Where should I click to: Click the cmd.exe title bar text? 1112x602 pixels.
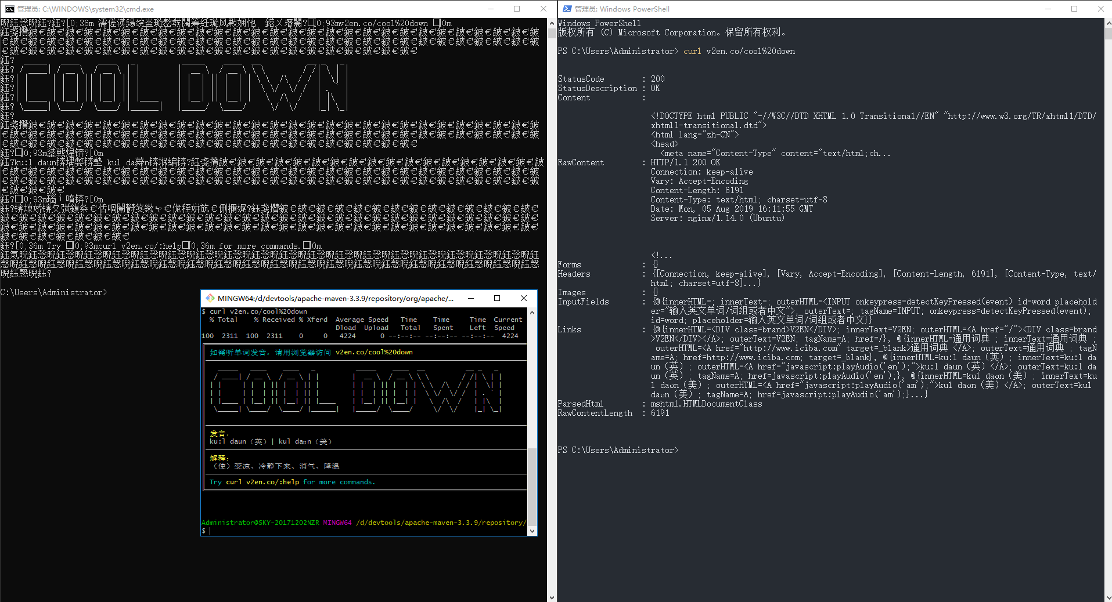[x=86, y=9]
